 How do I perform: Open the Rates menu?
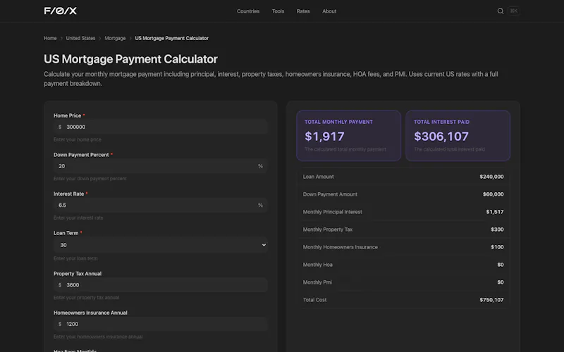[x=303, y=11]
